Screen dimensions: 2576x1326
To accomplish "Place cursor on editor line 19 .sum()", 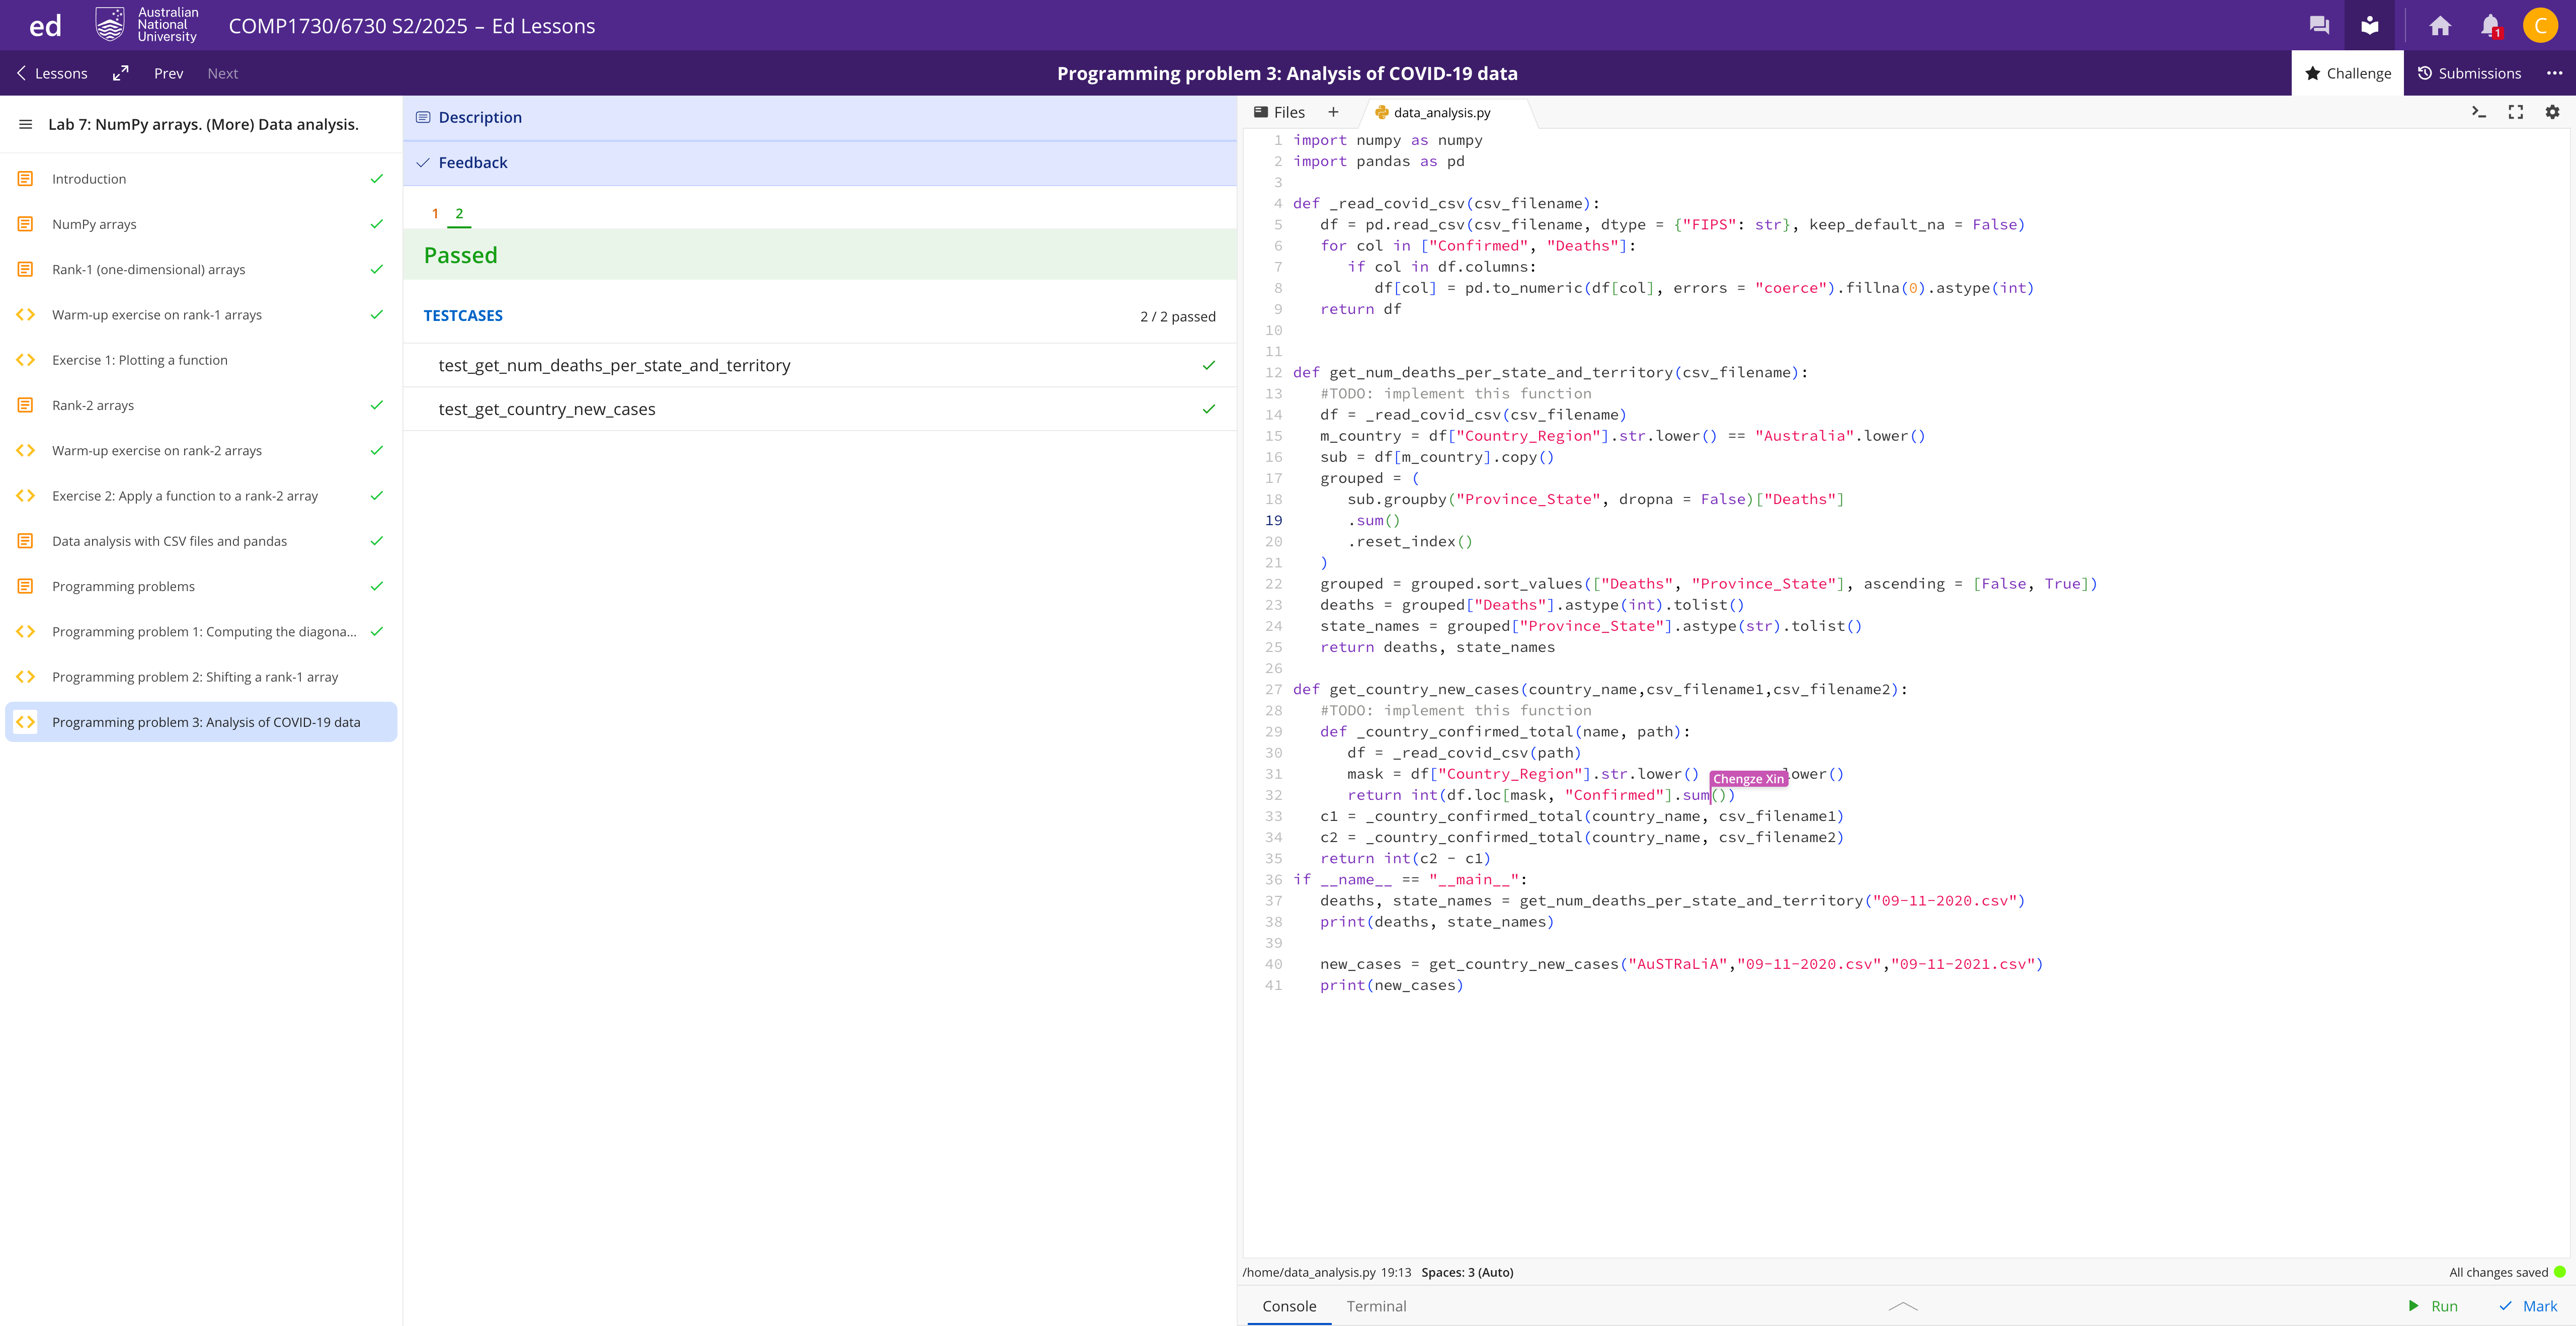I will (1374, 520).
